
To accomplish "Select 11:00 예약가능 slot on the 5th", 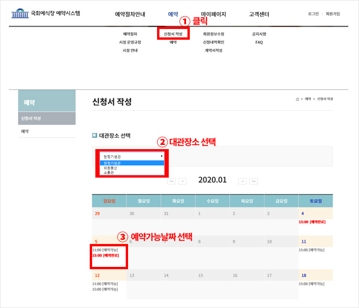I will point(105,250).
